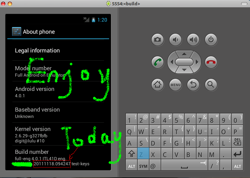
Task: Click the X key
Action: pos(155,154)
